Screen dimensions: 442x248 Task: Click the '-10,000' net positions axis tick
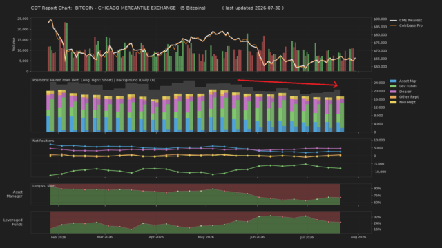[x=379, y=172]
